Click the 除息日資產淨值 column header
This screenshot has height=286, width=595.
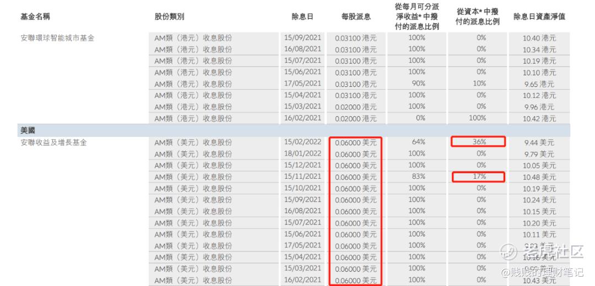539,16
